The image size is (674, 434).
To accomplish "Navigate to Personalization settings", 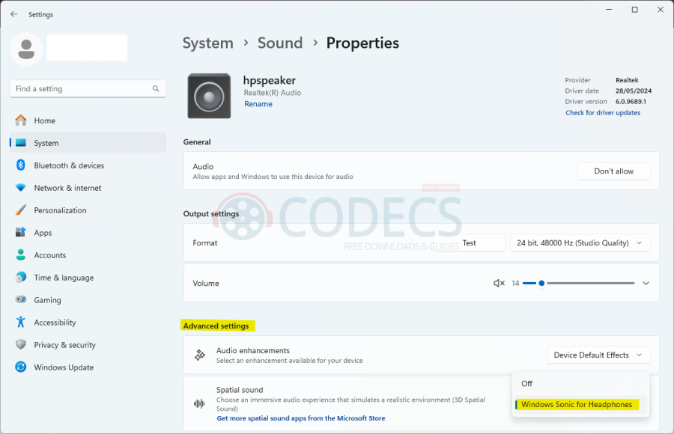I will click(88, 210).
